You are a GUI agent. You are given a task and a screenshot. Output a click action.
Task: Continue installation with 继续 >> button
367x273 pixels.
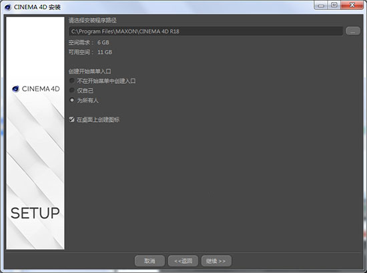(216, 261)
